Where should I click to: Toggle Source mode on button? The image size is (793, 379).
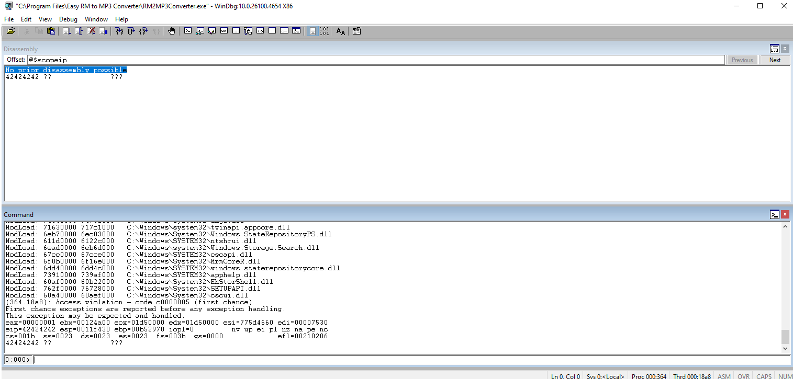point(312,31)
